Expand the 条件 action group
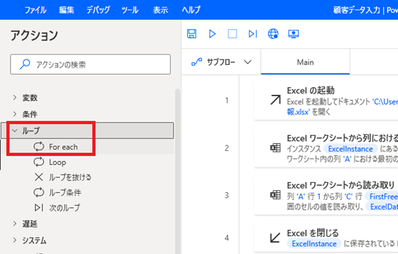 click(x=15, y=114)
